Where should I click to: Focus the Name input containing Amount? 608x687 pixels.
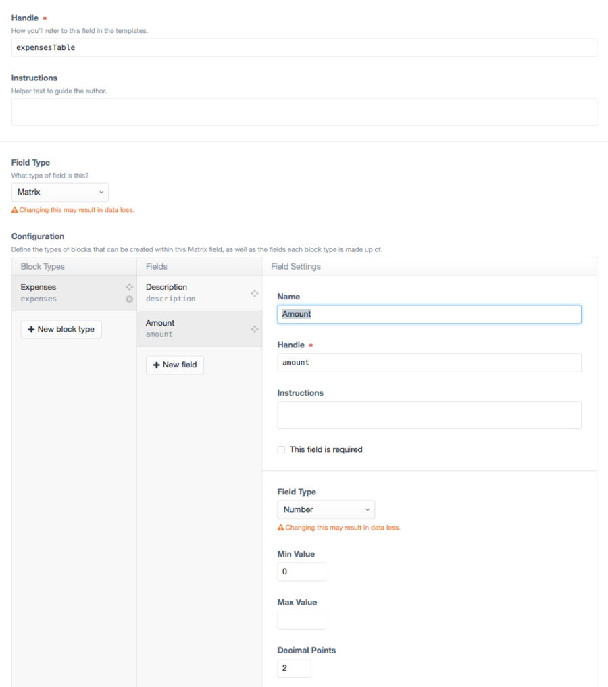429,314
